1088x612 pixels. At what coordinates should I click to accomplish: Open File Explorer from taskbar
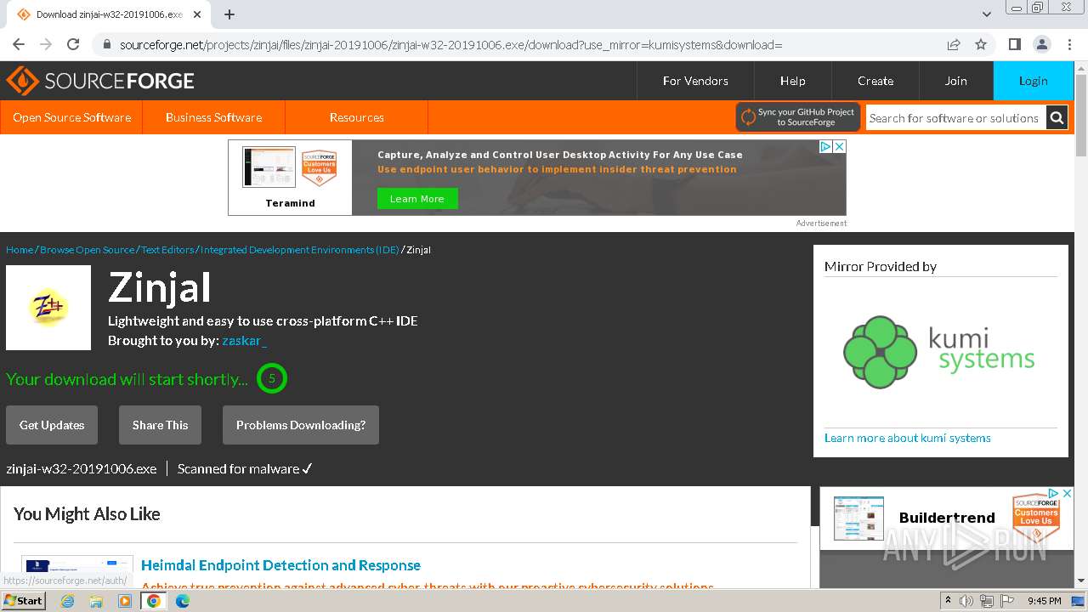(96, 601)
